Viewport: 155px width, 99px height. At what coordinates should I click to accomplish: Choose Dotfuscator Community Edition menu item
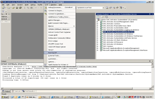(x=60, y=38)
